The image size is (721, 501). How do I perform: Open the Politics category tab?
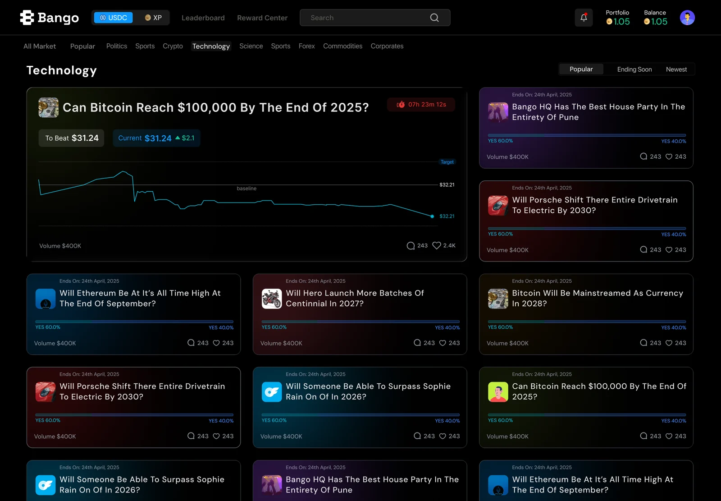click(117, 46)
